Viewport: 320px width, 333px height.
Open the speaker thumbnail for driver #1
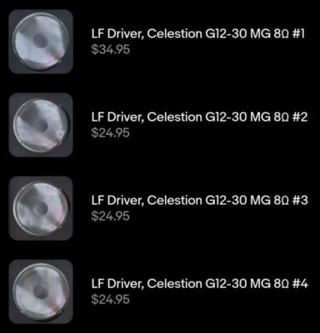(41, 42)
